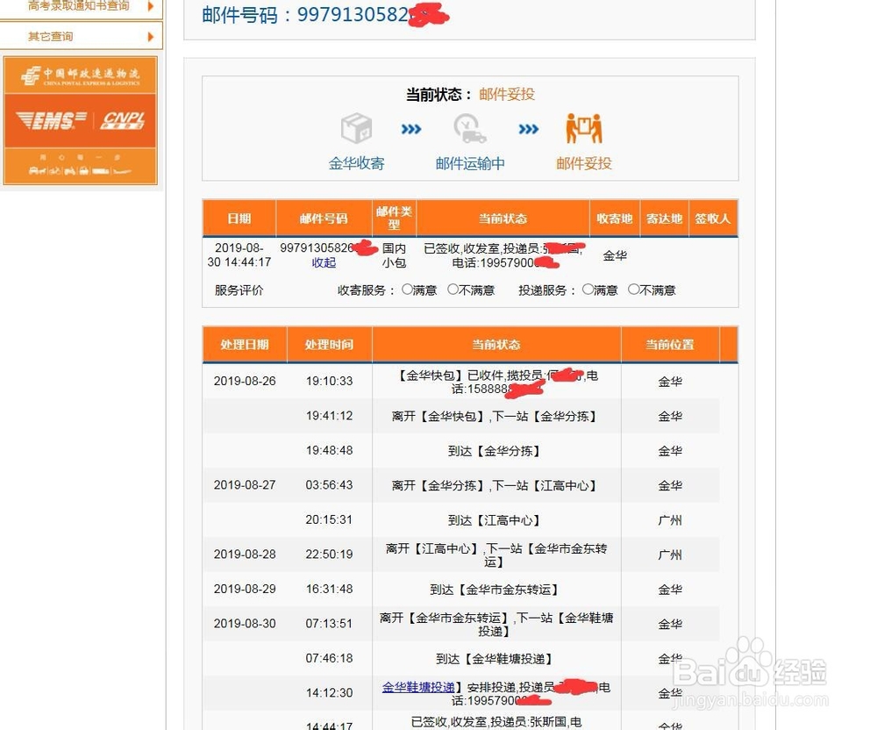877x730 pixels.
Task: Click the China Postal Express logo header
Action: coord(81,75)
